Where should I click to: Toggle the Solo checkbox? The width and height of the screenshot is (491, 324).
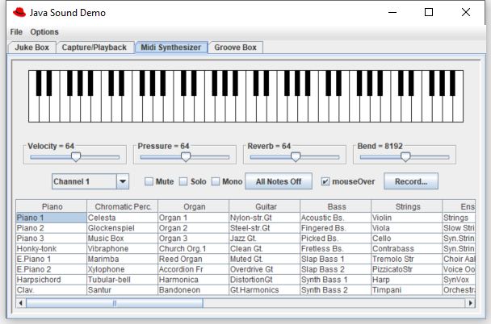[x=183, y=181]
